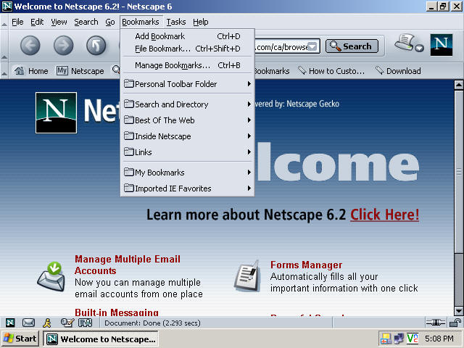Open the Download bookmark in toolbar

tap(398, 71)
